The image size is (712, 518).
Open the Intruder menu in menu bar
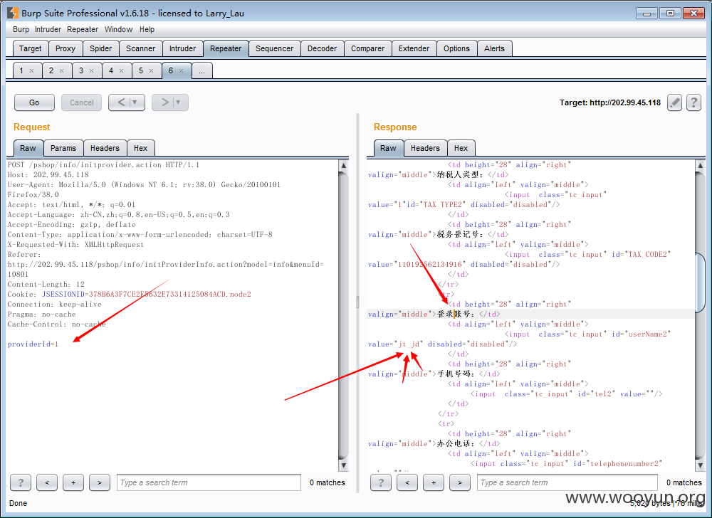click(48, 29)
